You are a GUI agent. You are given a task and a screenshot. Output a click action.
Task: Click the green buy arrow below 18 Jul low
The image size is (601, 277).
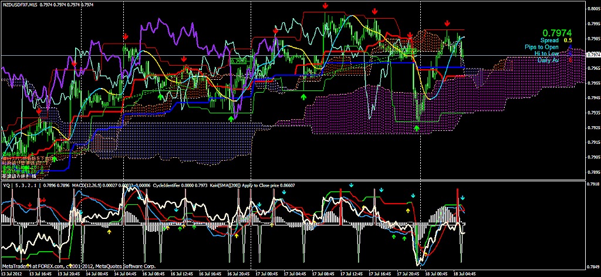pos(417,127)
